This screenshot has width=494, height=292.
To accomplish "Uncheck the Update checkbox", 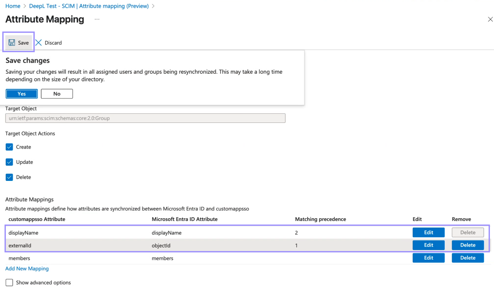I will pos(9,162).
